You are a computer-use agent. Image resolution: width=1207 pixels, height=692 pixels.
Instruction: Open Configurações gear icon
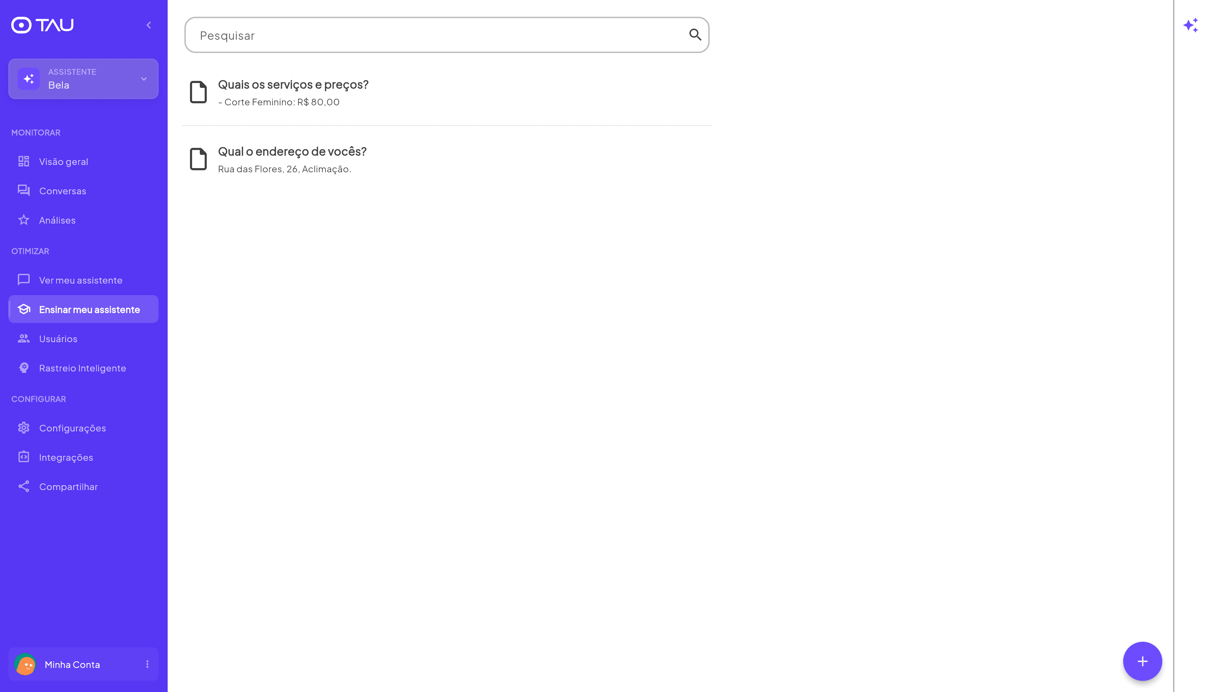pos(24,428)
